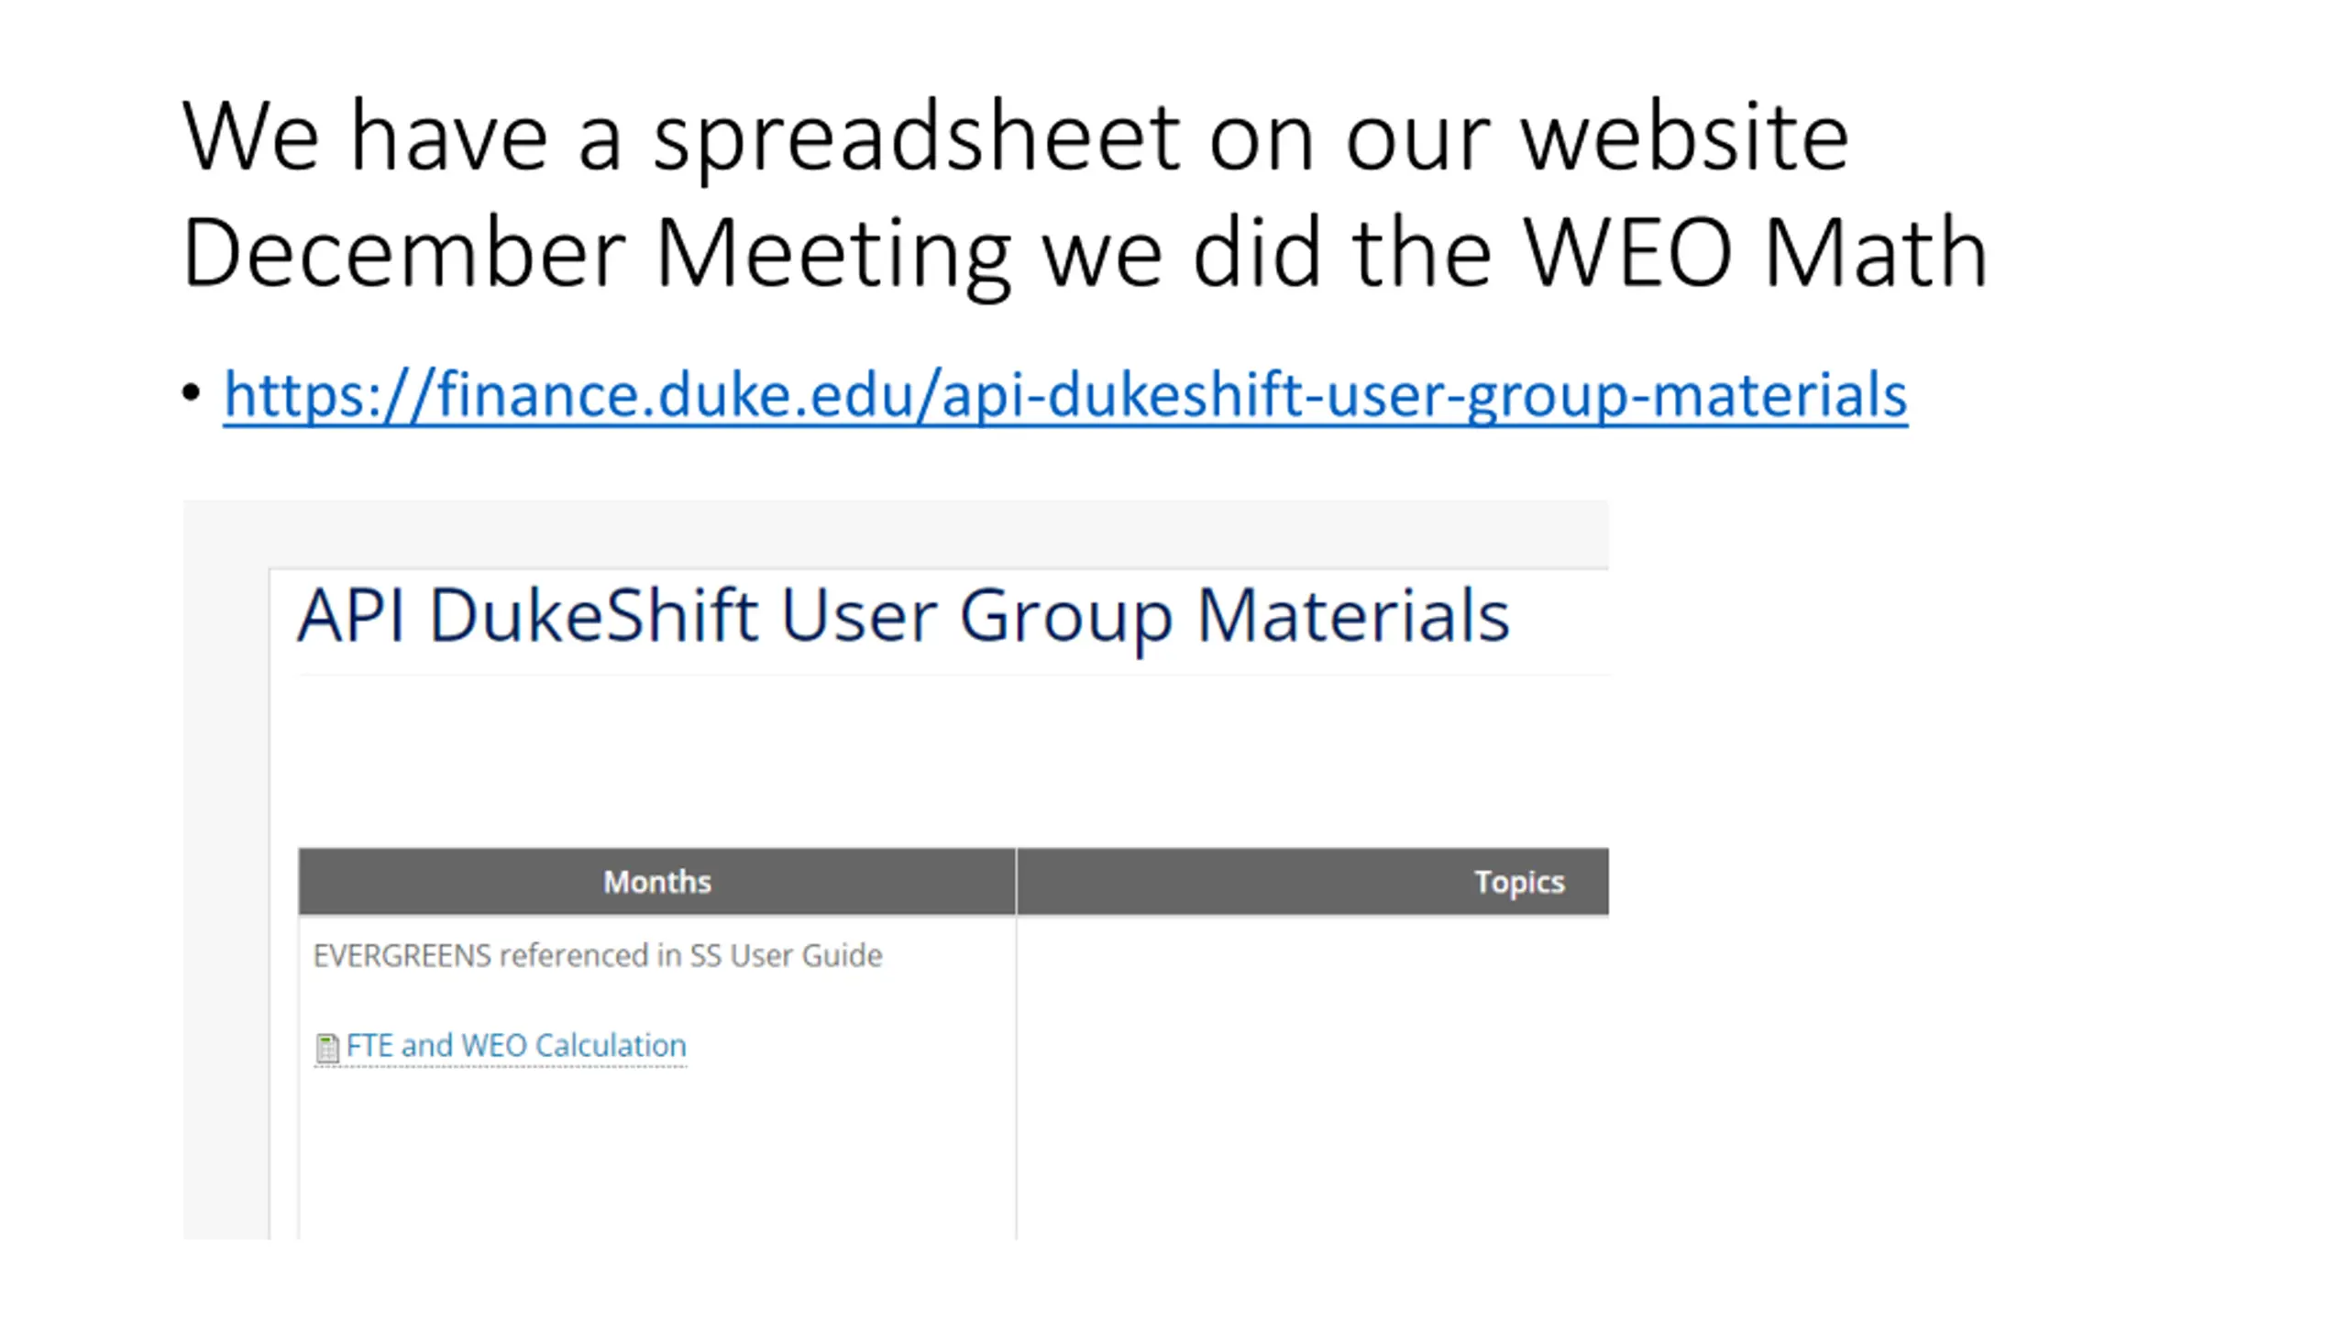This screenshot has width=2347, height=1320.
Task: Click the bullet point before the URL
Action: coord(191,394)
